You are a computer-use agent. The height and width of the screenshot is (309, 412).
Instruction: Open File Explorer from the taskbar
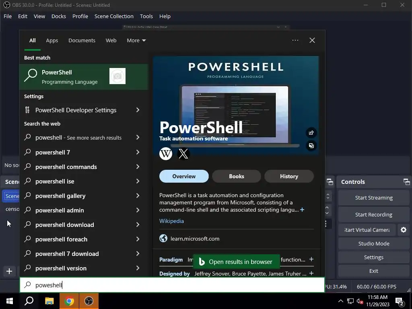(x=49, y=301)
